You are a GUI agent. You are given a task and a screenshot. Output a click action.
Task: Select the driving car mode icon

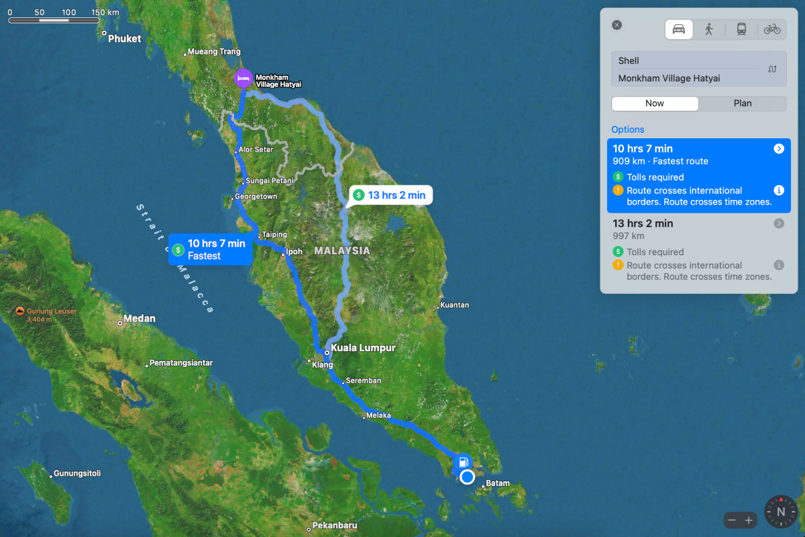[x=678, y=29]
